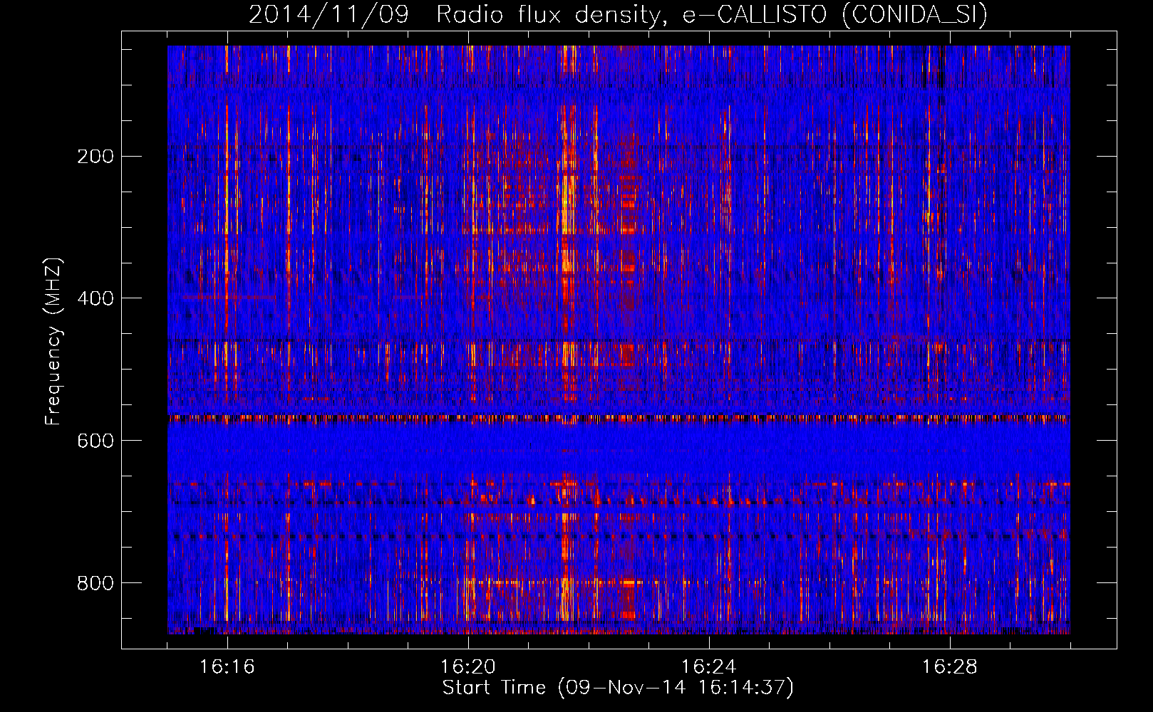Click the 'Frequency (MHZ)' axis label
This screenshot has width=1153, height=712.
click(53, 341)
